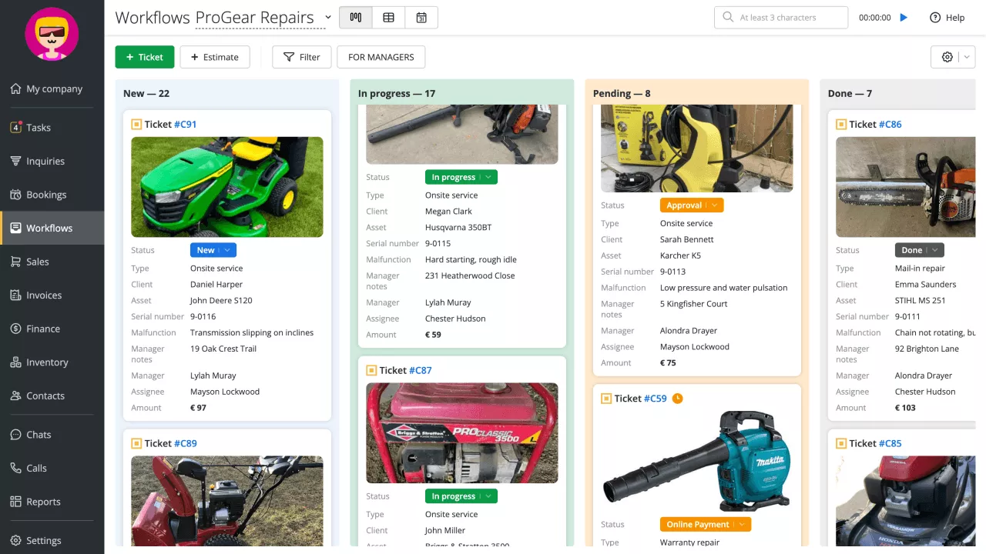Image resolution: width=986 pixels, height=554 pixels.
Task: Expand arrow next to settings gear
Action: pos(967,57)
